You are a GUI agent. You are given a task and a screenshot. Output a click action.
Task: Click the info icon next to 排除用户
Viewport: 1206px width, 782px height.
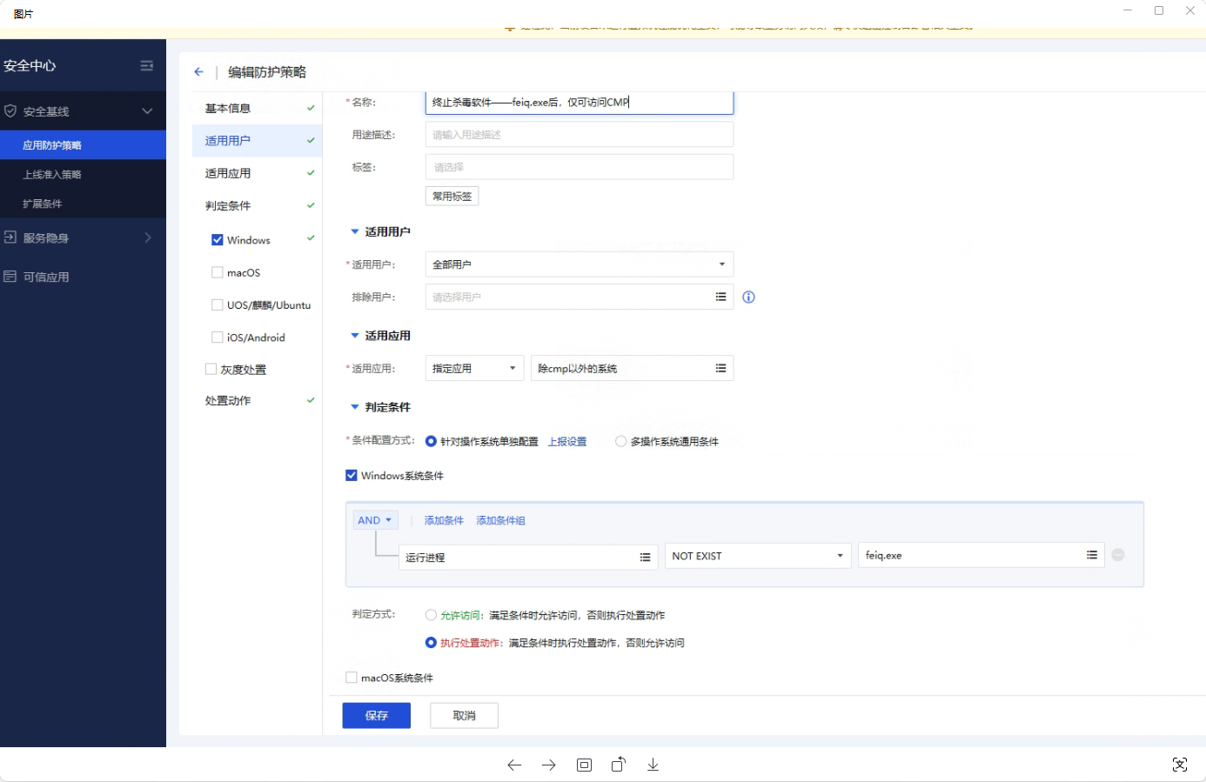748,297
